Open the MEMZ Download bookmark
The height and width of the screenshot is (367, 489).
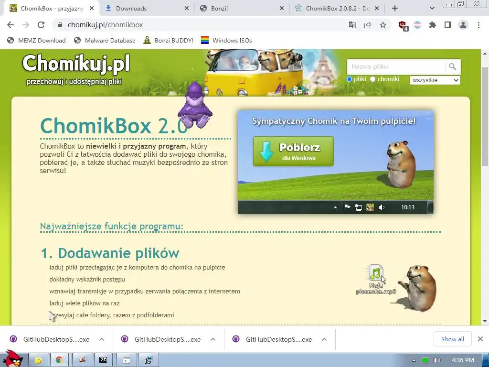pyautogui.click(x=36, y=40)
